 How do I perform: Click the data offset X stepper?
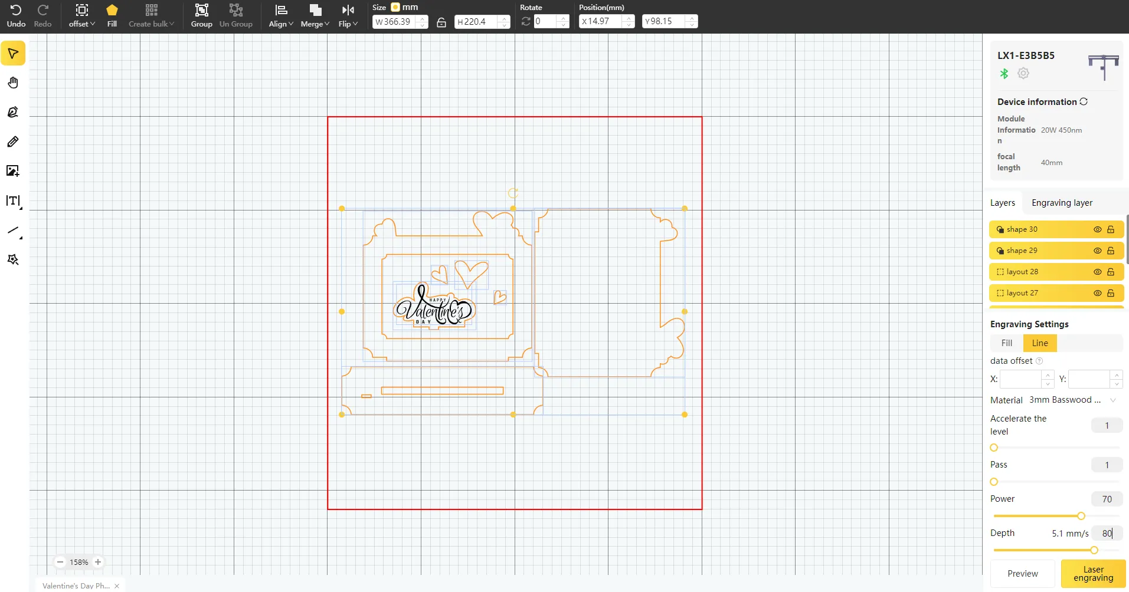click(x=1048, y=379)
